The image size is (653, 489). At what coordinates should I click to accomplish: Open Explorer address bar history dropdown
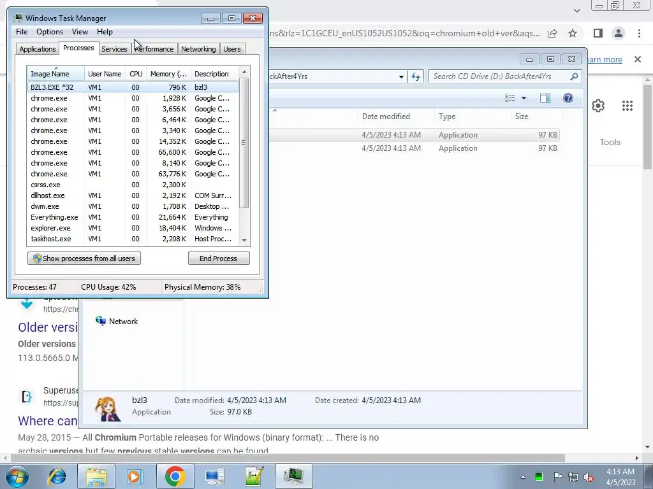pos(401,76)
